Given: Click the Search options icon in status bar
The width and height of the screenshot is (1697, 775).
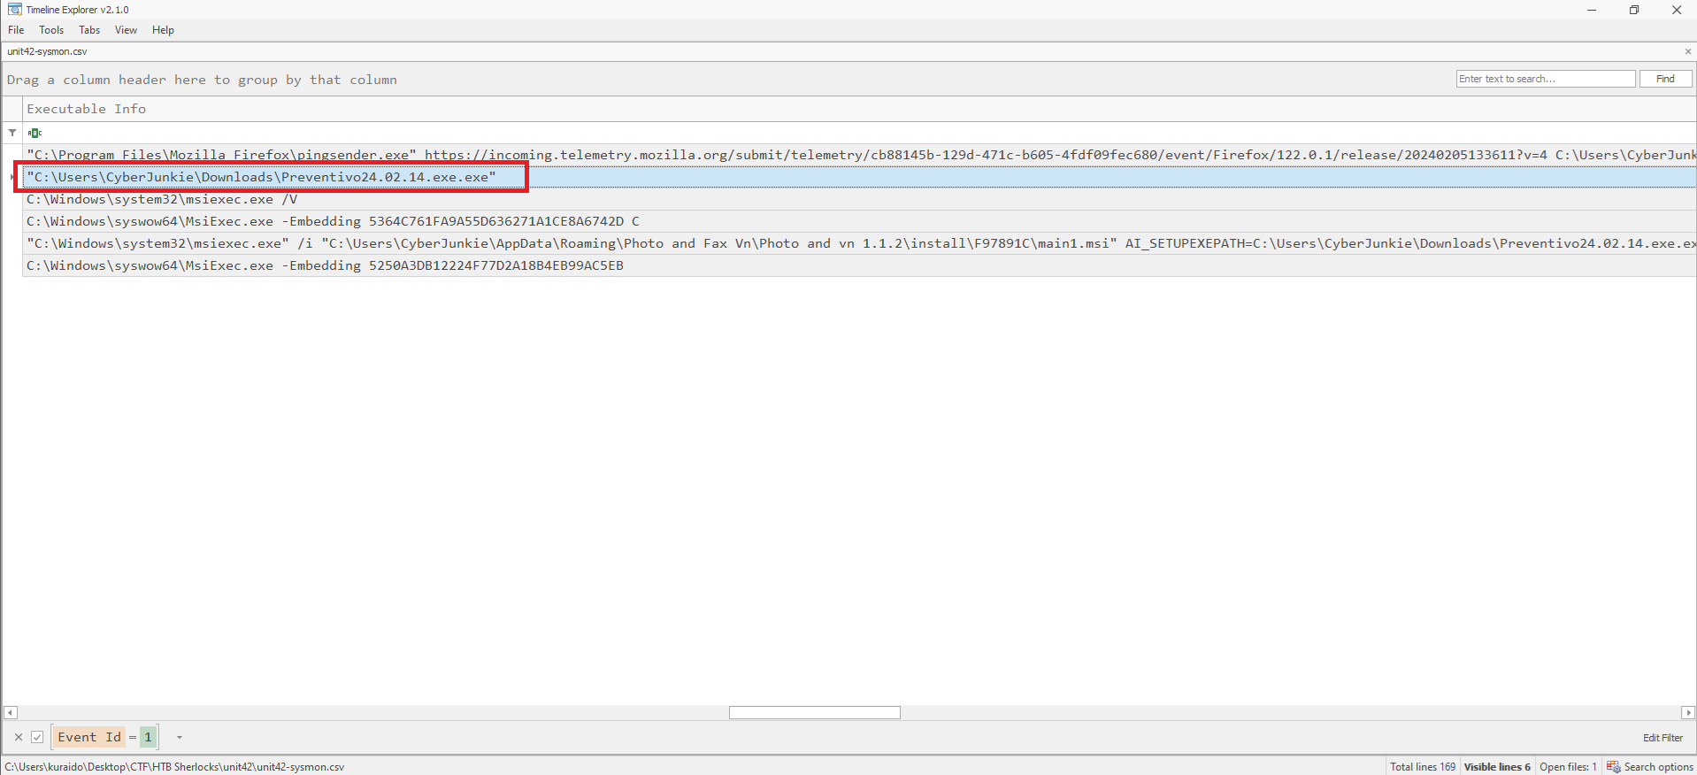Looking at the screenshot, I should pos(1613,767).
